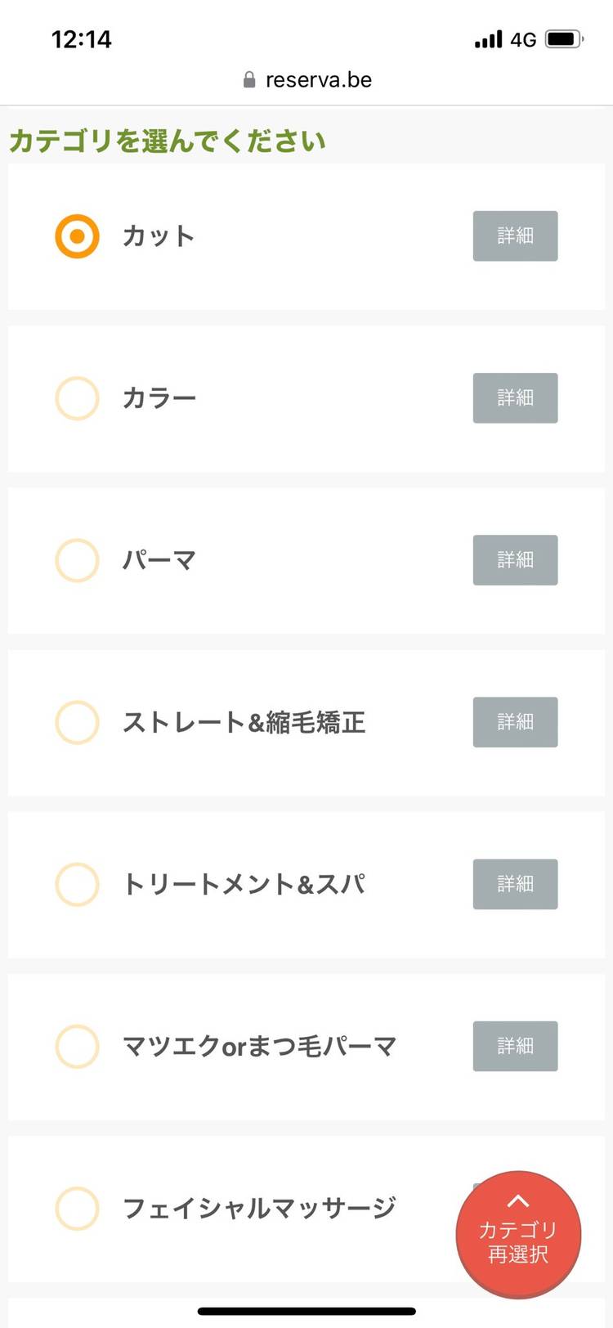Show 詳細 for トリートメント&スパ
Screen dimensions: 613x1328
(x=515, y=884)
